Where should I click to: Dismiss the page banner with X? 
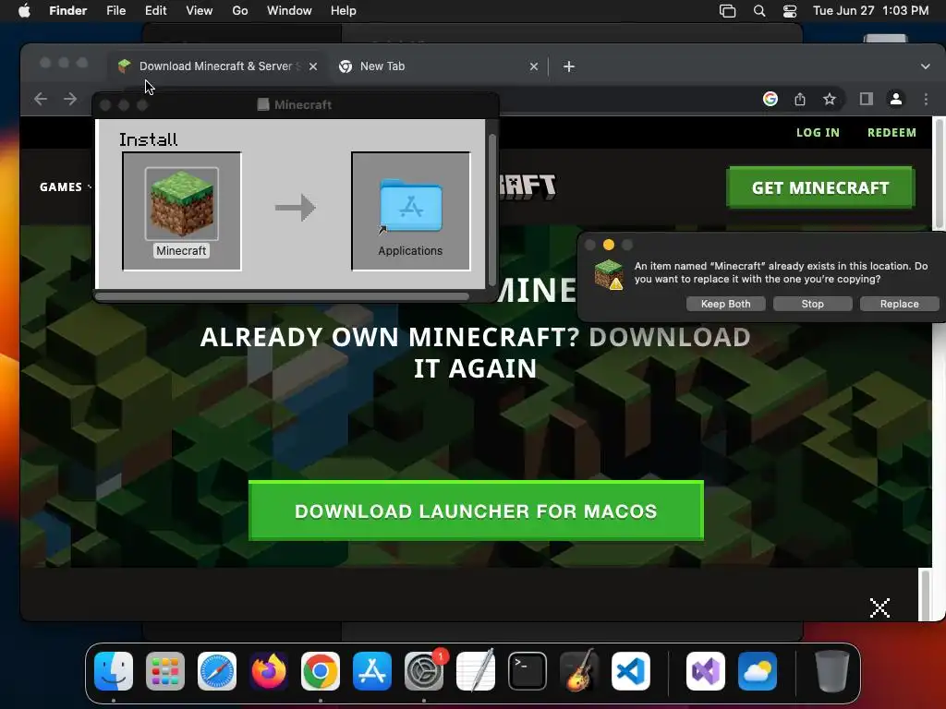pyautogui.click(x=879, y=607)
